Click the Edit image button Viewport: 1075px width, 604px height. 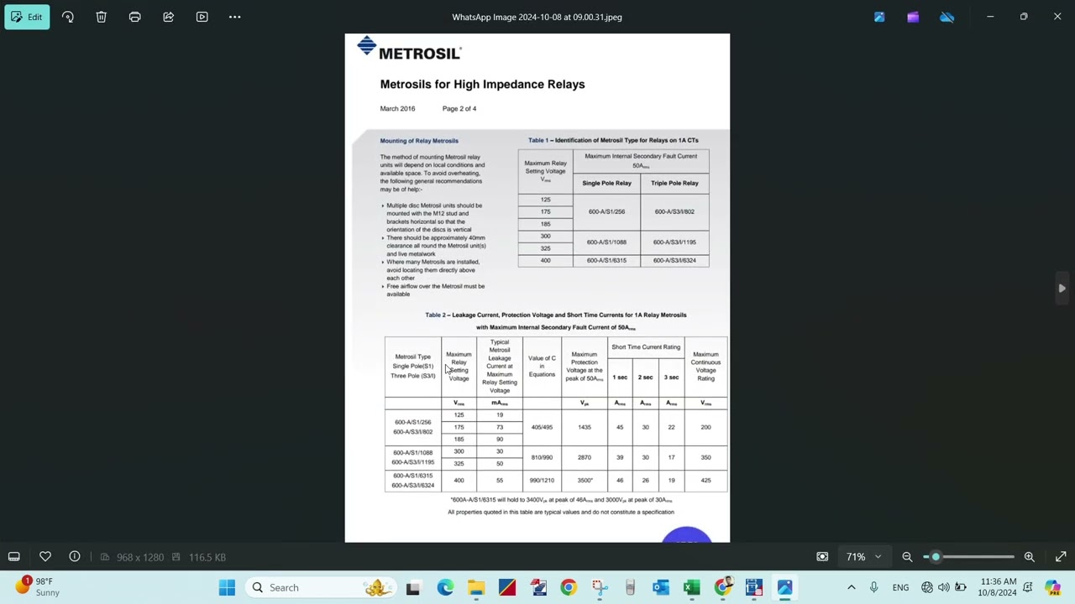(27, 17)
